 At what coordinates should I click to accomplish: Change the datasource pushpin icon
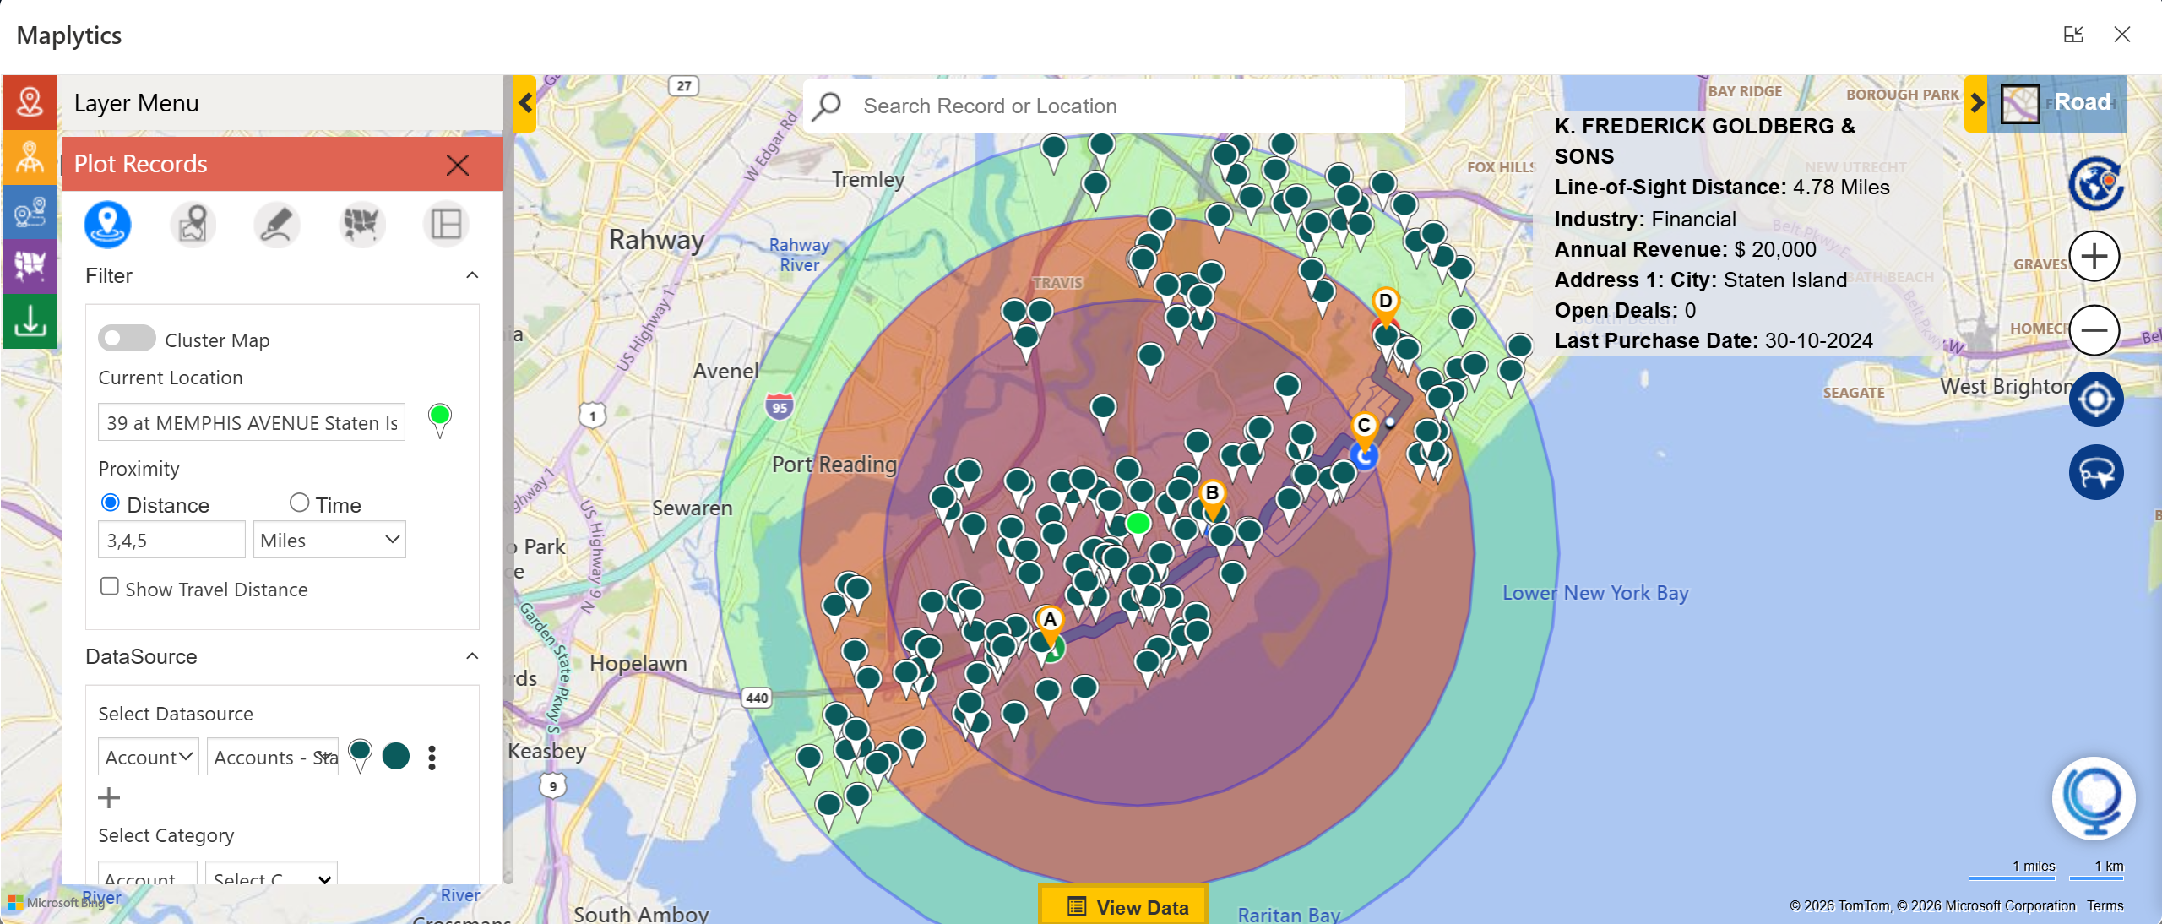[x=360, y=755]
